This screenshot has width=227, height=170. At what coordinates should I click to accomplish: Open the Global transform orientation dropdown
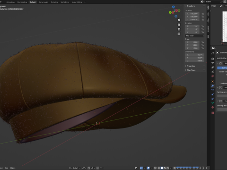(x=75, y=168)
